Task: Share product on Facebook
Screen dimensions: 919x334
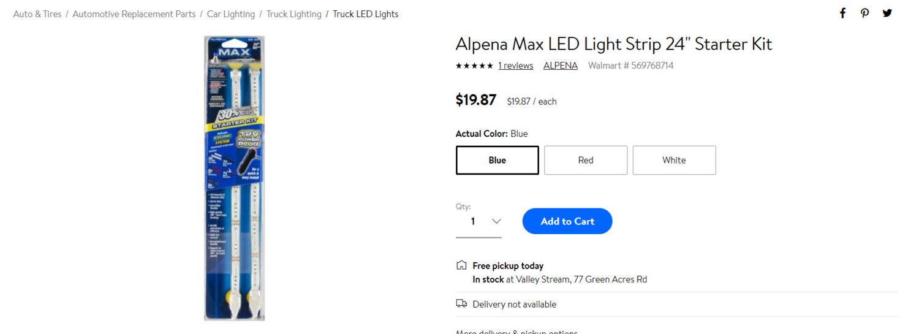Action: pyautogui.click(x=842, y=13)
